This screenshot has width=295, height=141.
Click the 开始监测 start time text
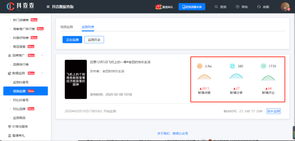click(90, 111)
